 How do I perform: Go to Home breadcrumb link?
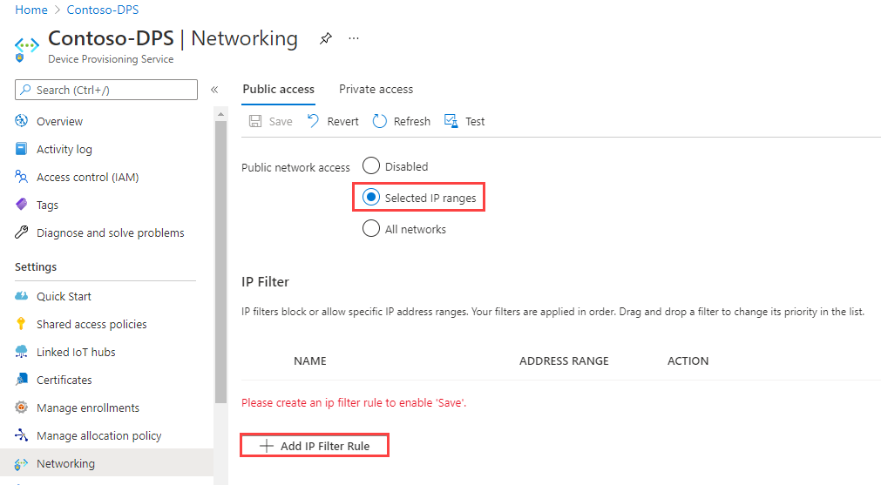point(31,10)
